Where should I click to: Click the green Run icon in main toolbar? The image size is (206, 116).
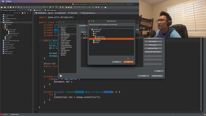coord(50,7)
